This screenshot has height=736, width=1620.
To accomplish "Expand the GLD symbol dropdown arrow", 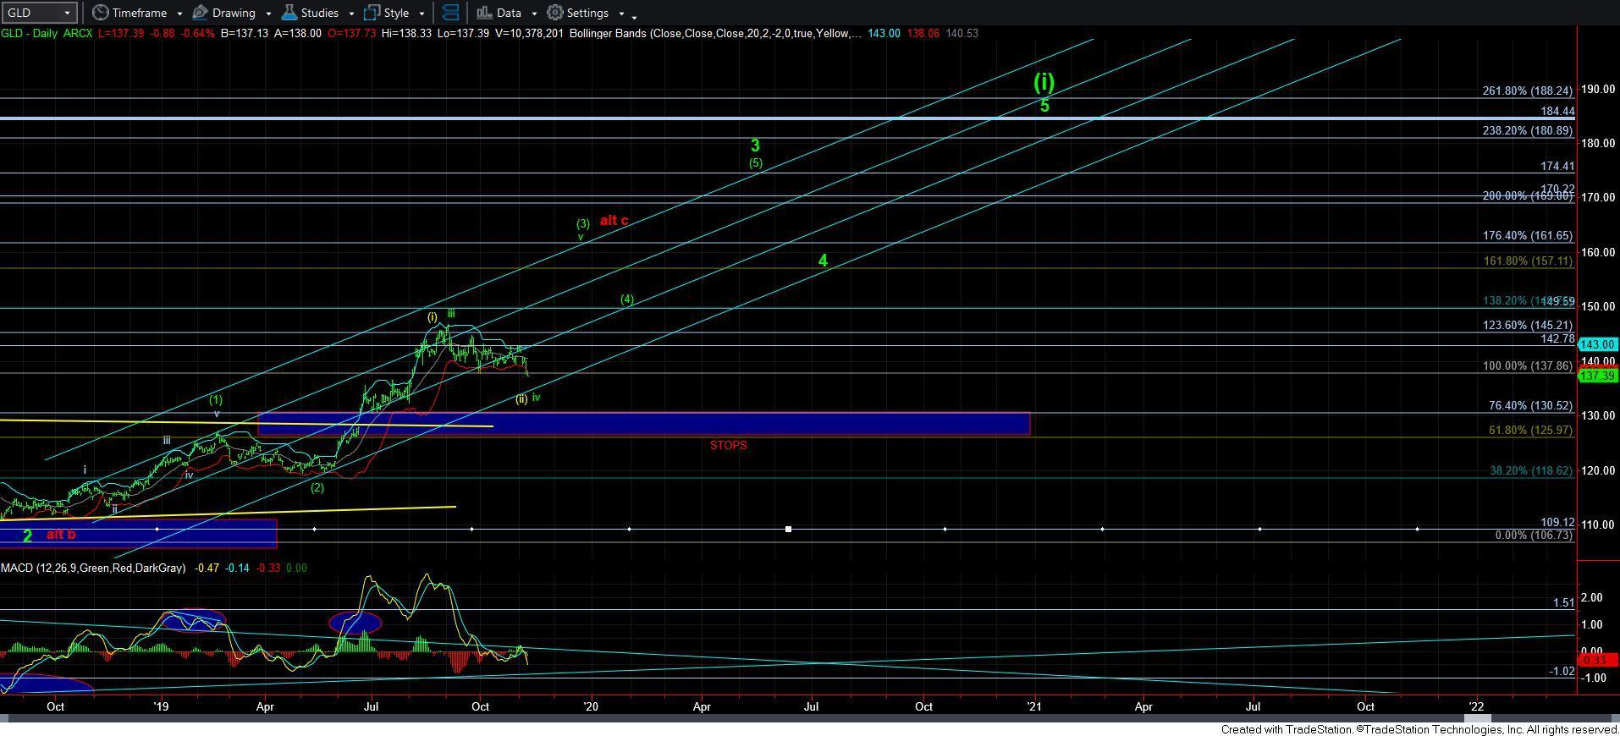I will tap(66, 13).
